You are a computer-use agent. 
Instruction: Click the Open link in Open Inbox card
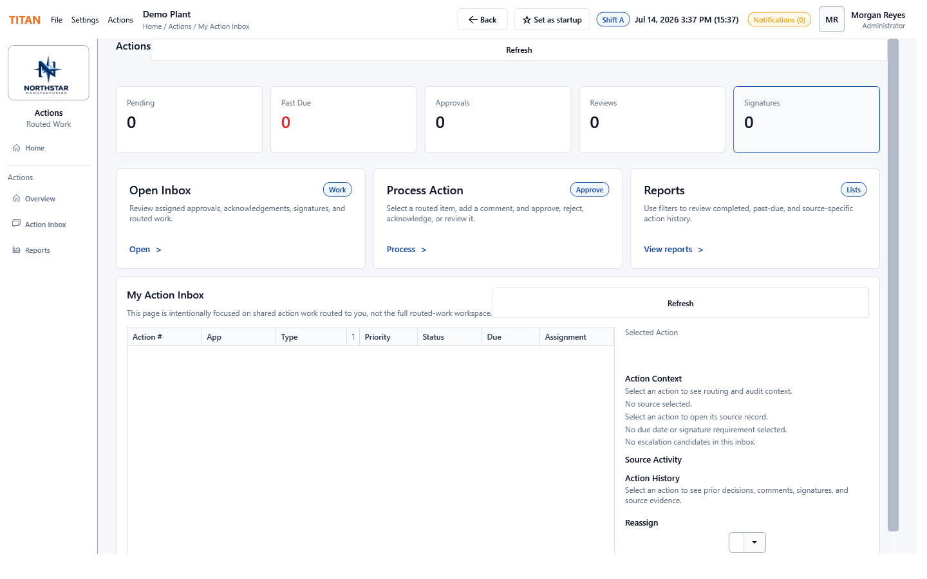coord(145,250)
